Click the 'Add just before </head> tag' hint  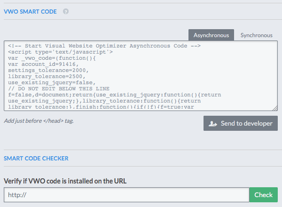pos(39,121)
